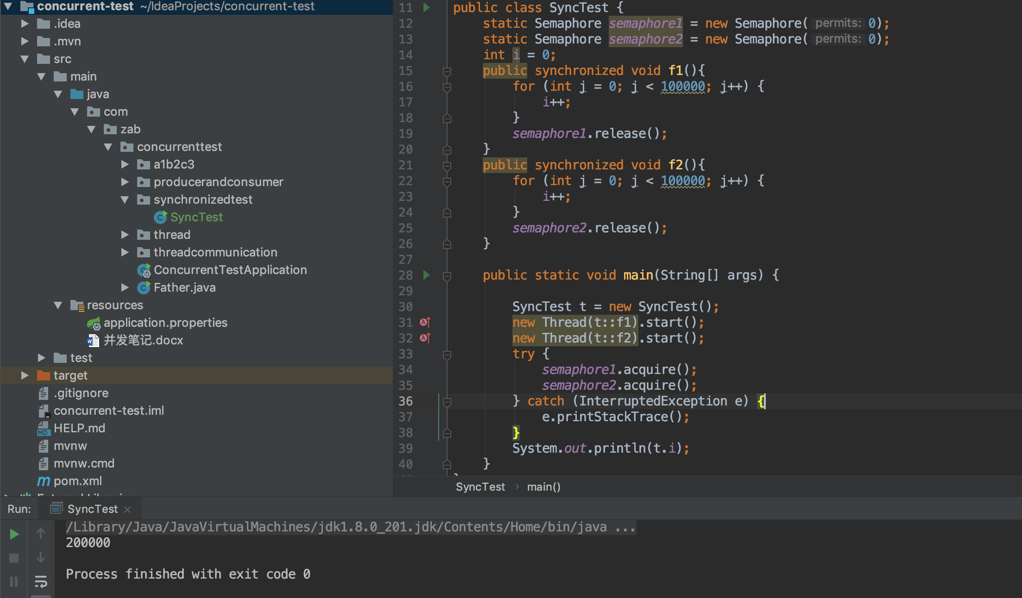Click the pause output icon in Run panel
The height and width of the screenshot is (598, 1022).
14,582
